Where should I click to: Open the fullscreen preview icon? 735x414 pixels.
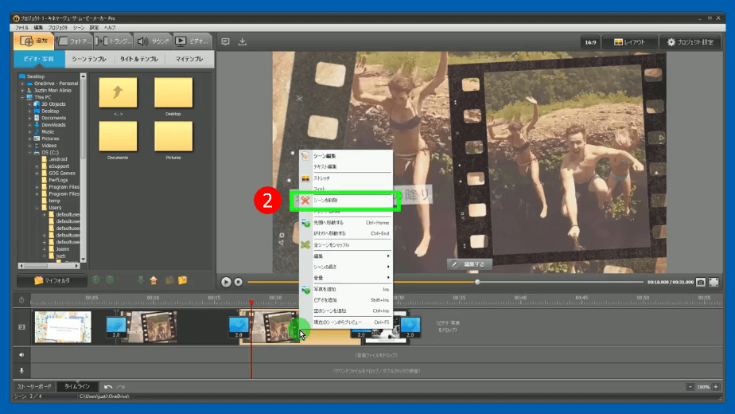(714, 282)
